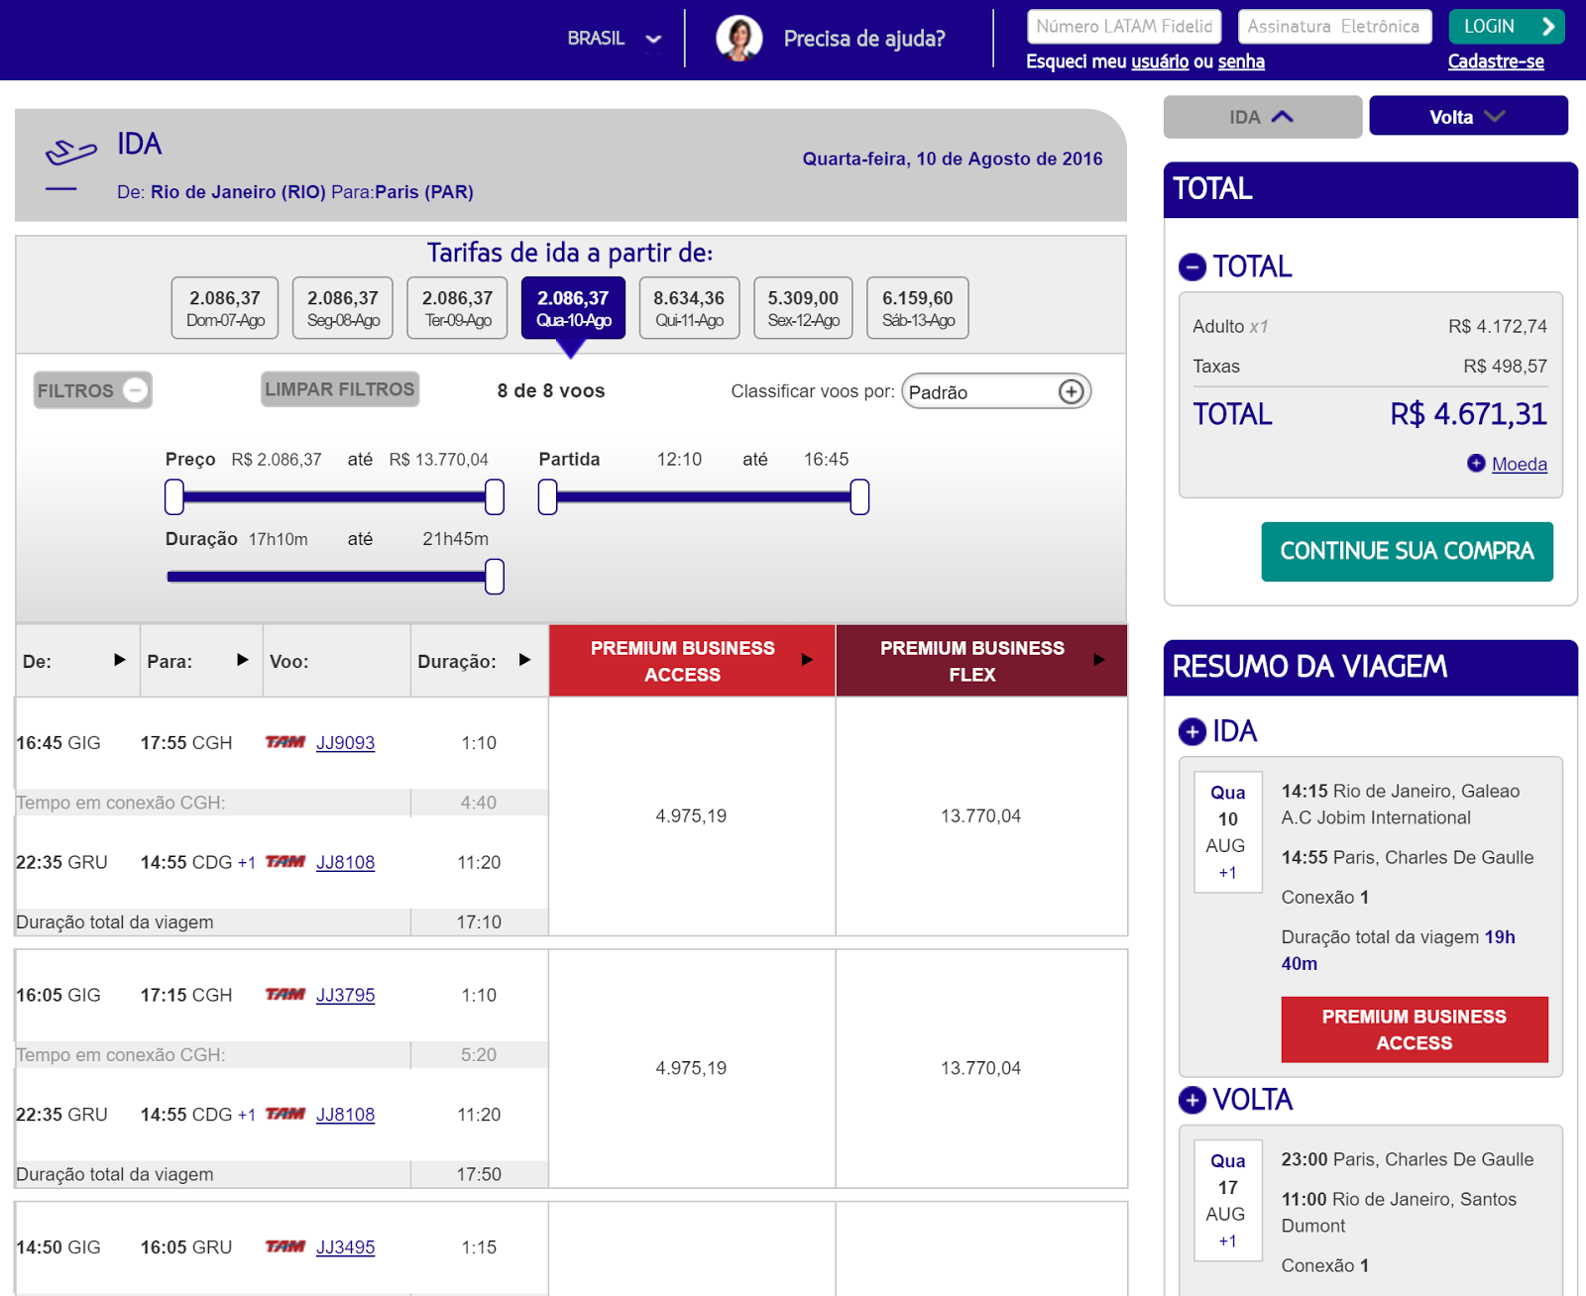Click the forgot usuário link
This screenshot has width=1586, height=1296.
(x=1160, y=61)
